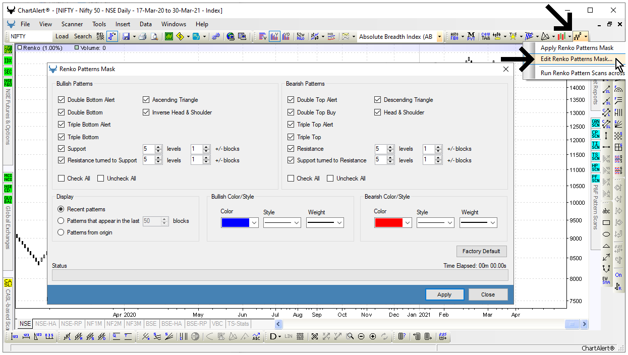Screen dimensions: 628x355
Task: Click the Search button
Action: 83,36
